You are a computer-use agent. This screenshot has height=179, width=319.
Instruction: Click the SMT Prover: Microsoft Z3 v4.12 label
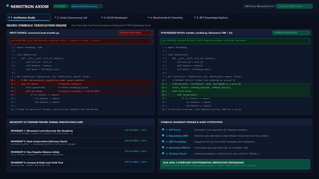click(x=259, y=6)
